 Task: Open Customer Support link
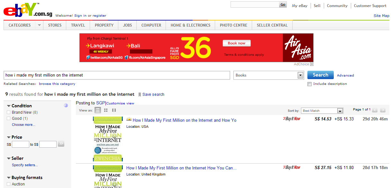[x=370, y=6]
